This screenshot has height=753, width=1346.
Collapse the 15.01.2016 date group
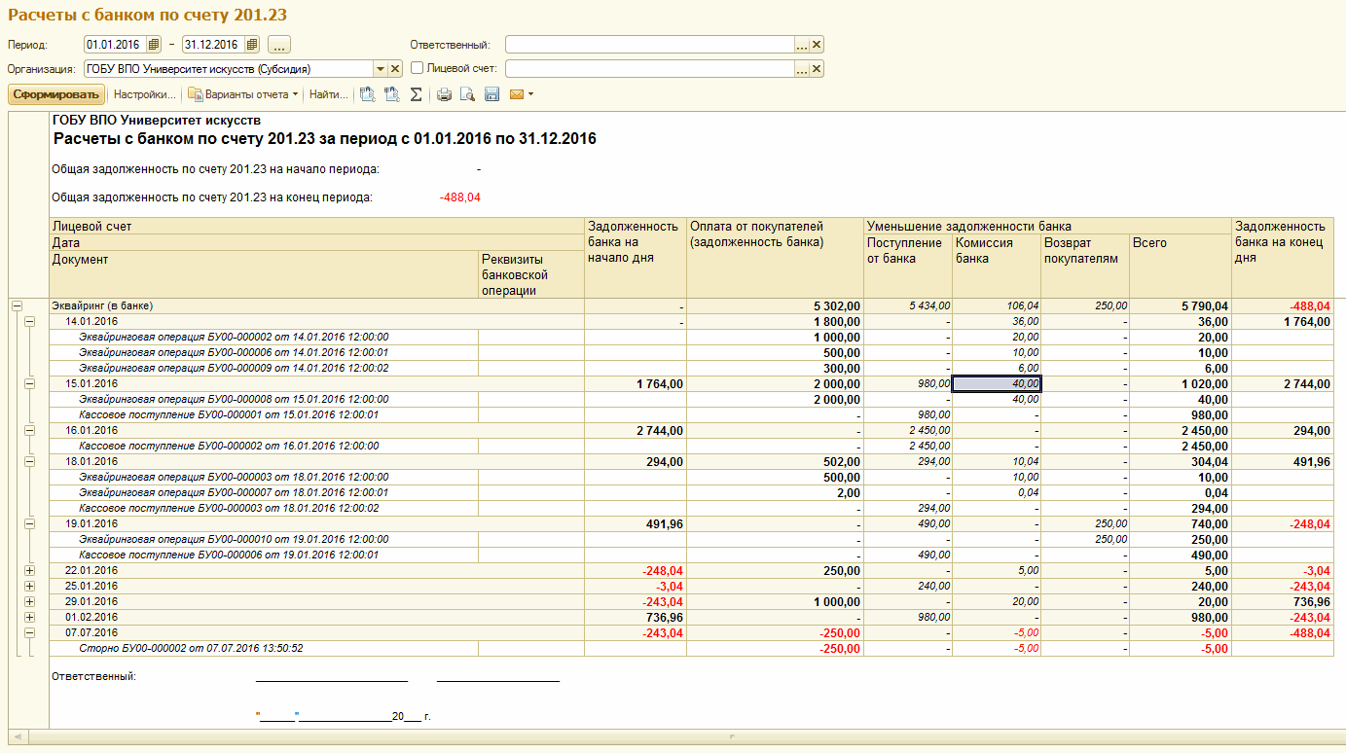28,383
